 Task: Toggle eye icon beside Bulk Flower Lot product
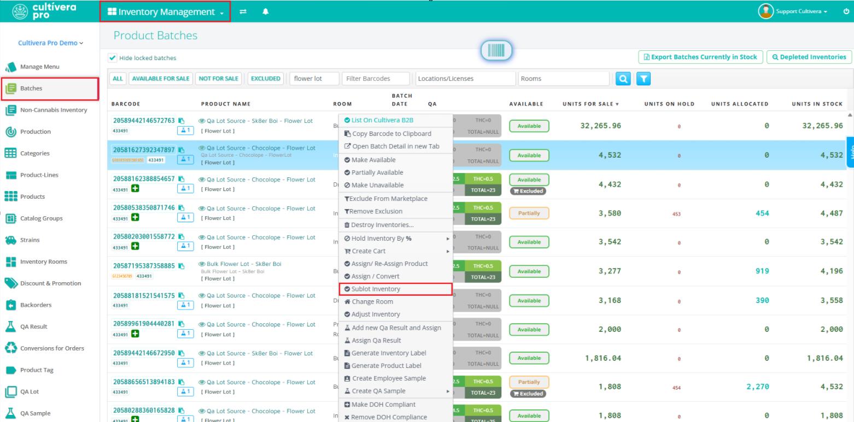[202, 264]
